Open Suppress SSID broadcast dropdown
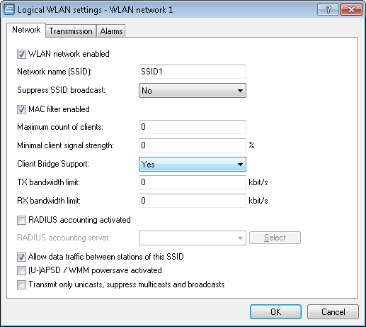Viewport: 366px width, 327px height. (x=193, y=91)
